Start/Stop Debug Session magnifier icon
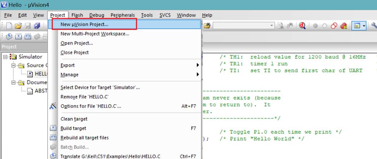Screen dimensions: 377x159 point(302,26)
